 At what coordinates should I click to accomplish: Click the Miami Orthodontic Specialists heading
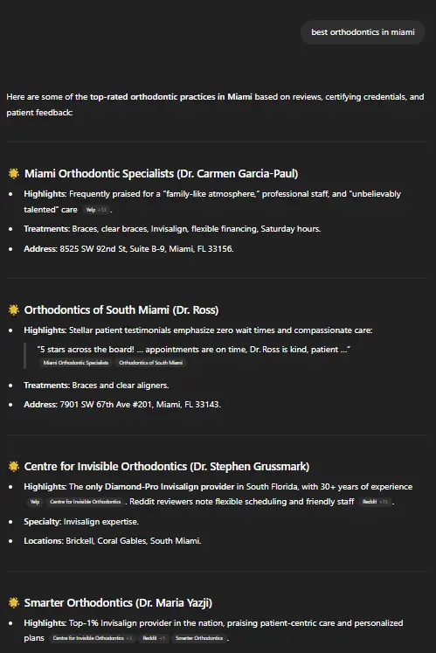click(x=161, y=174)
